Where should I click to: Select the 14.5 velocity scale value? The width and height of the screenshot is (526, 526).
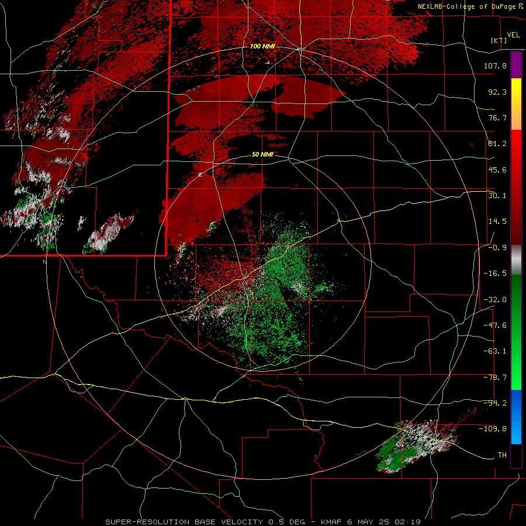point(497,222)
